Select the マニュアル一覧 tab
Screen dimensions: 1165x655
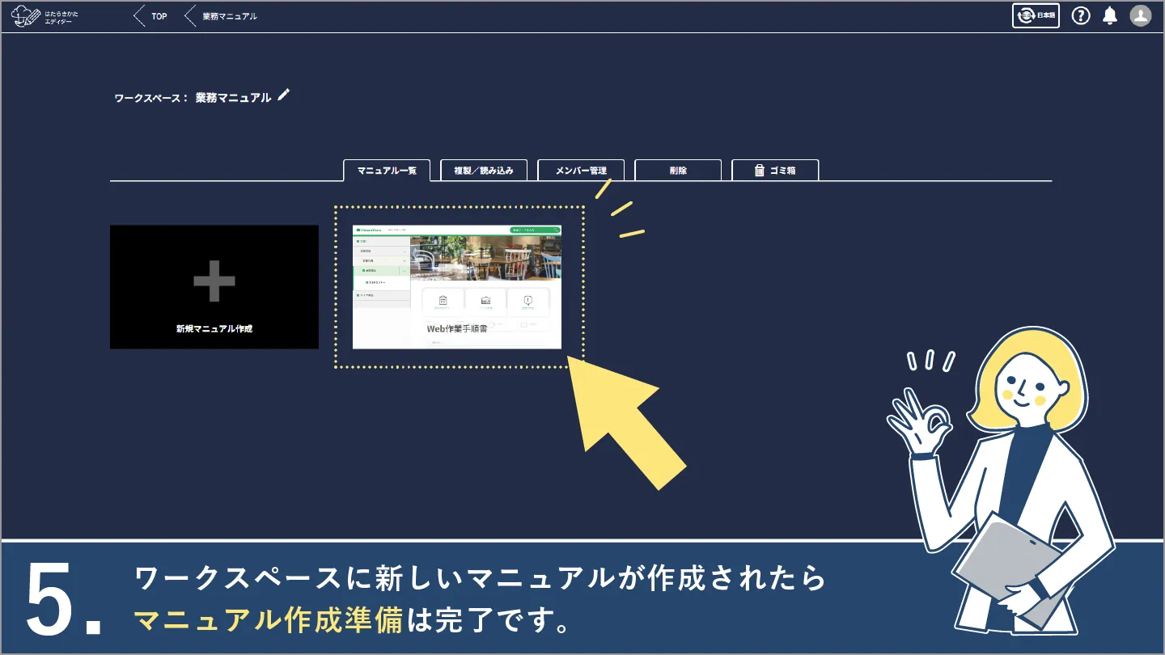(x=387, y=171)
